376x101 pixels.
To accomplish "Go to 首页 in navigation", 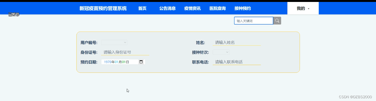I will point(142,8).
